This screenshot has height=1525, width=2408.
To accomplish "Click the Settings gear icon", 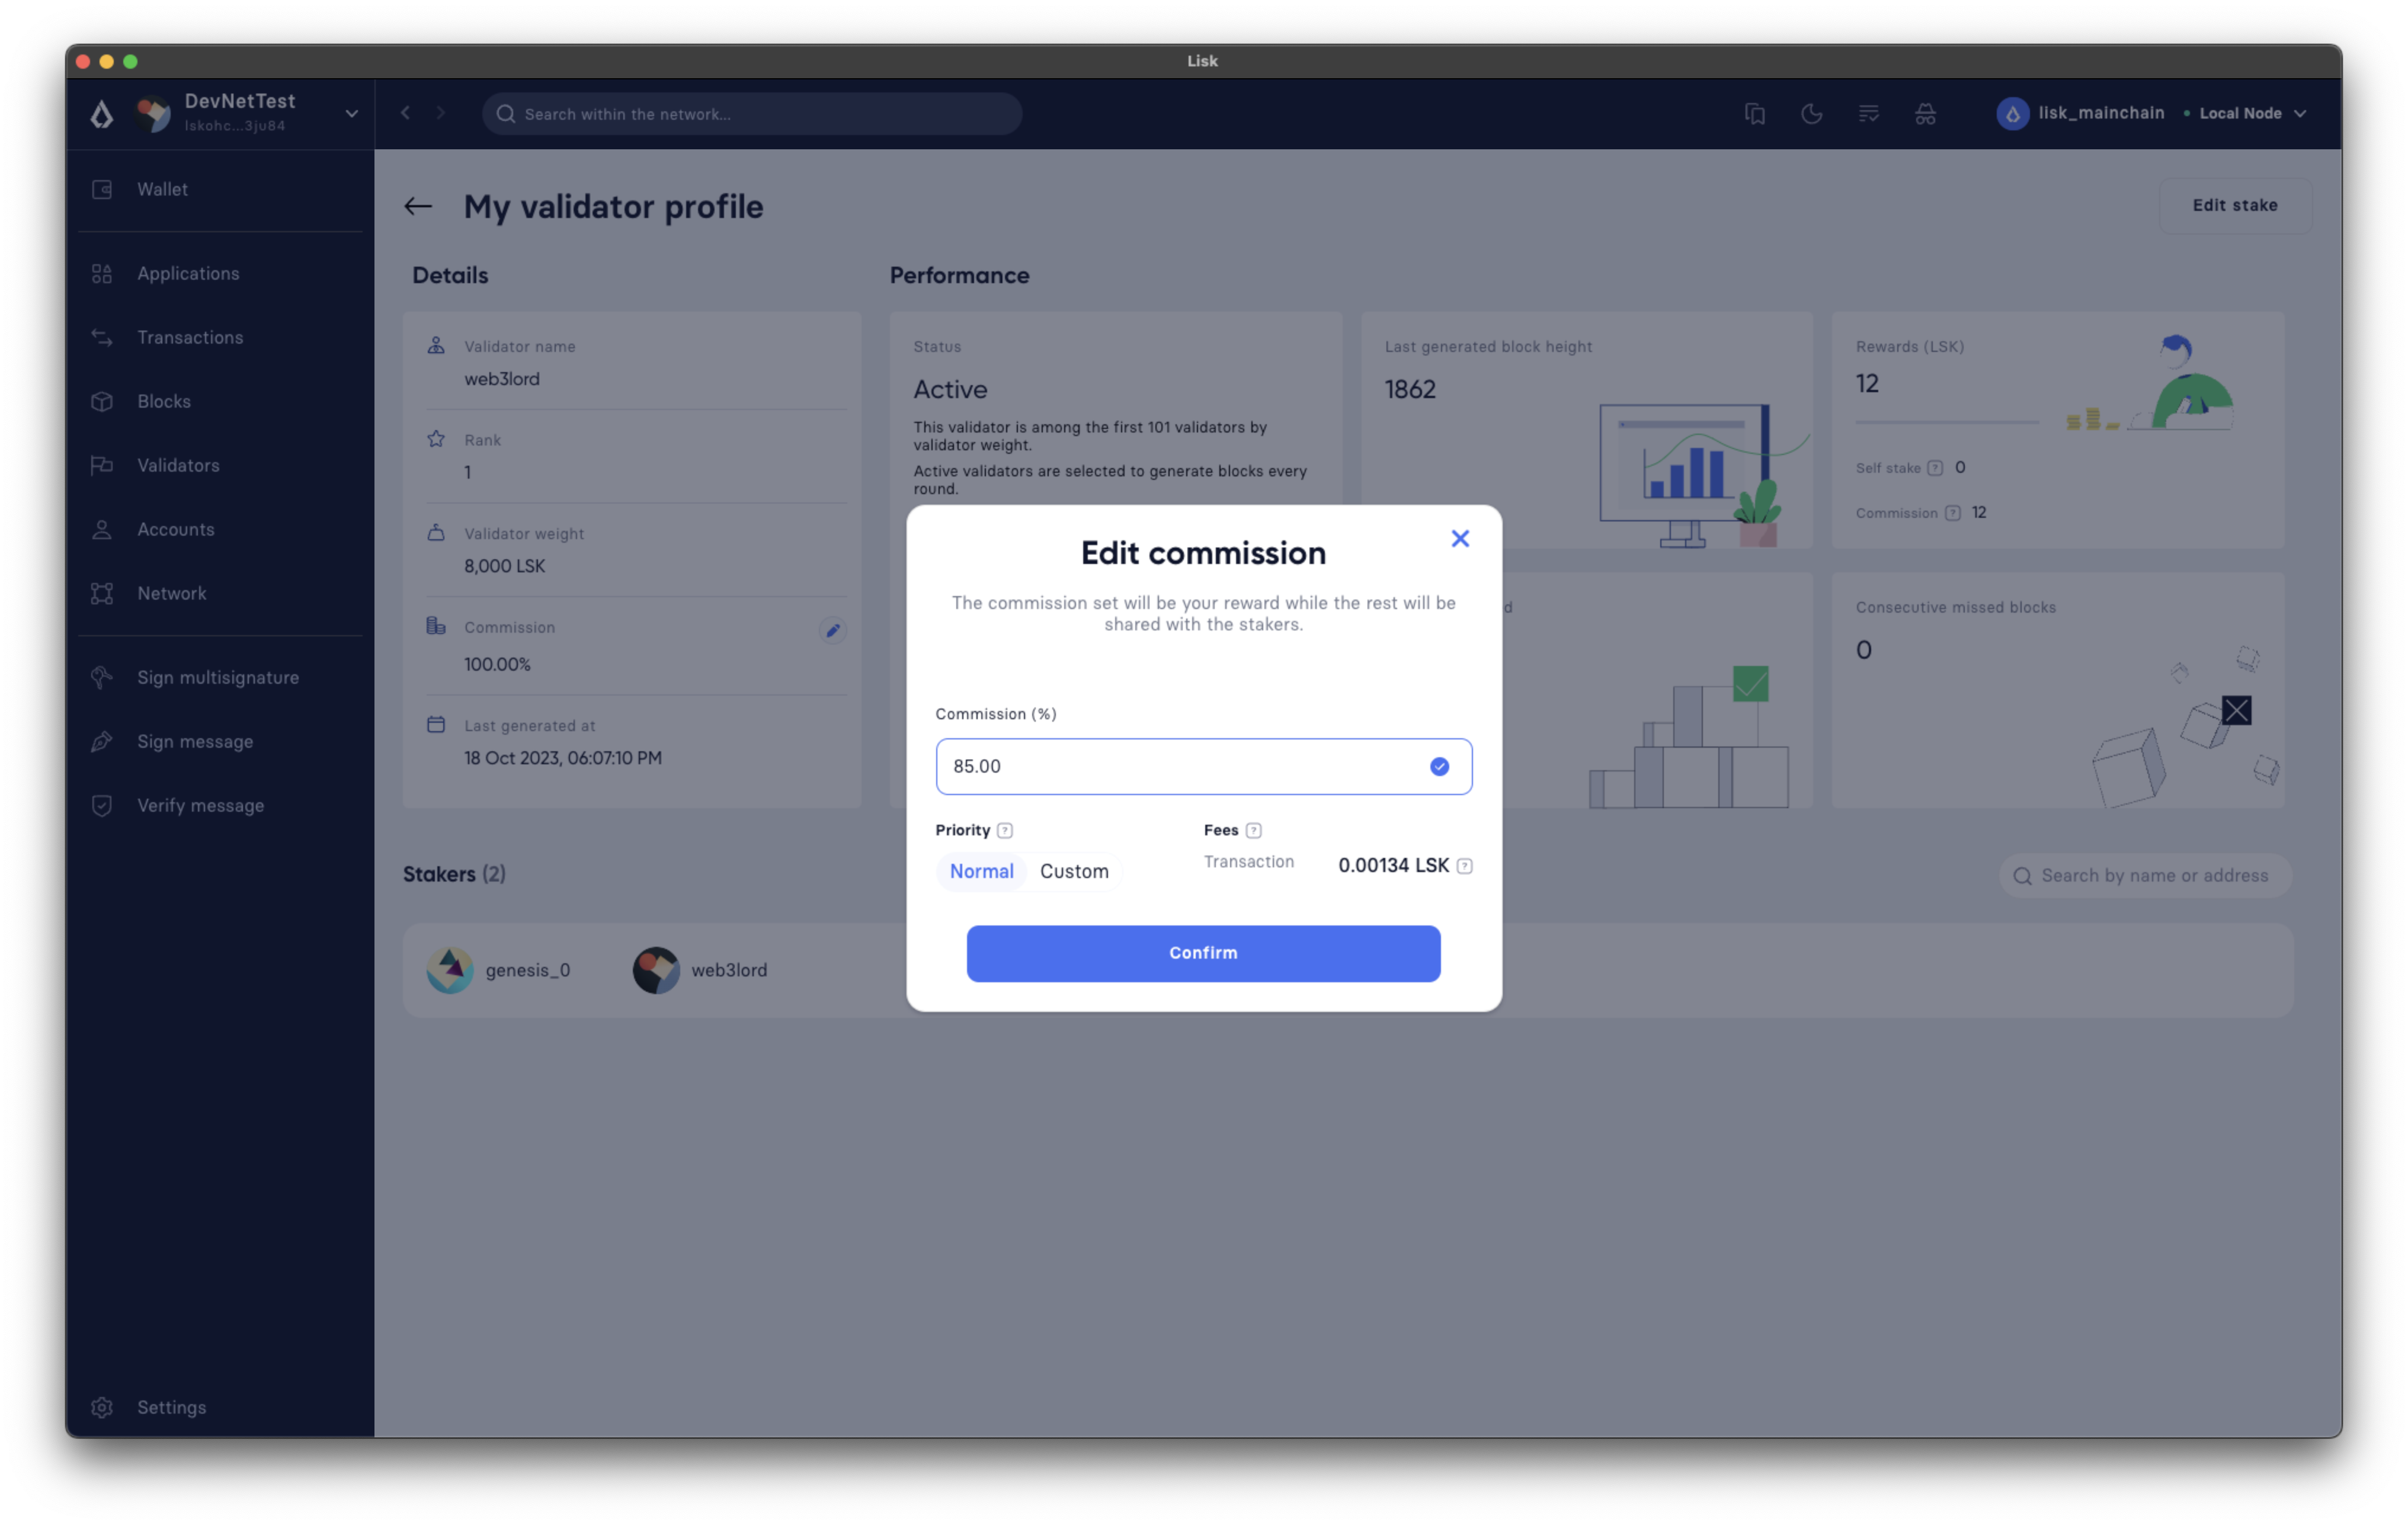I will pos(102,1407).
